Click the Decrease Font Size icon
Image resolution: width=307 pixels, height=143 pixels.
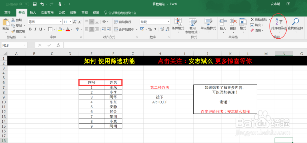(80, 22)
